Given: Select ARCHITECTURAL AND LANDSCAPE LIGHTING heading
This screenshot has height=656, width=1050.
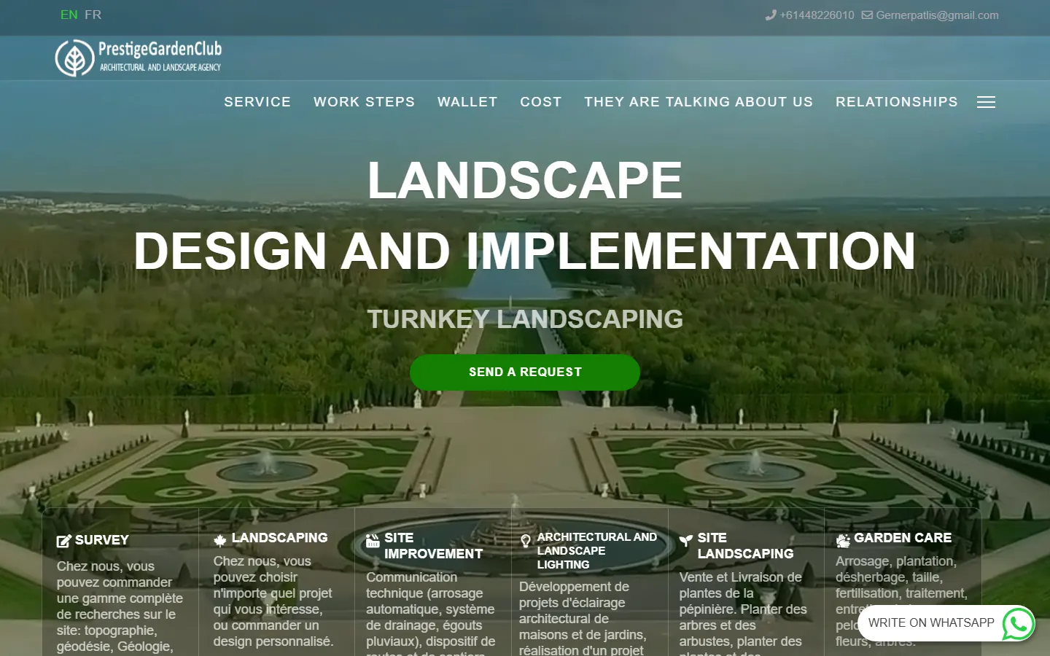Looking at the screenshot, I should pos(596,551).
